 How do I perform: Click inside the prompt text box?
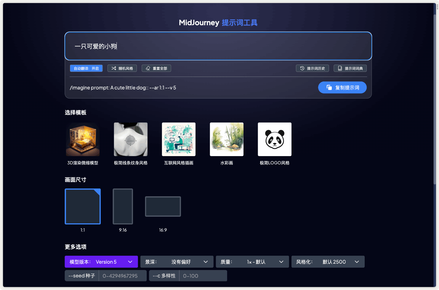click(x=218, y=46)
